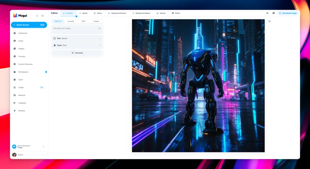The height and width of the screenshot is (169, 310).
Task: Open the Library editor tab
Action: coord(98,13)
